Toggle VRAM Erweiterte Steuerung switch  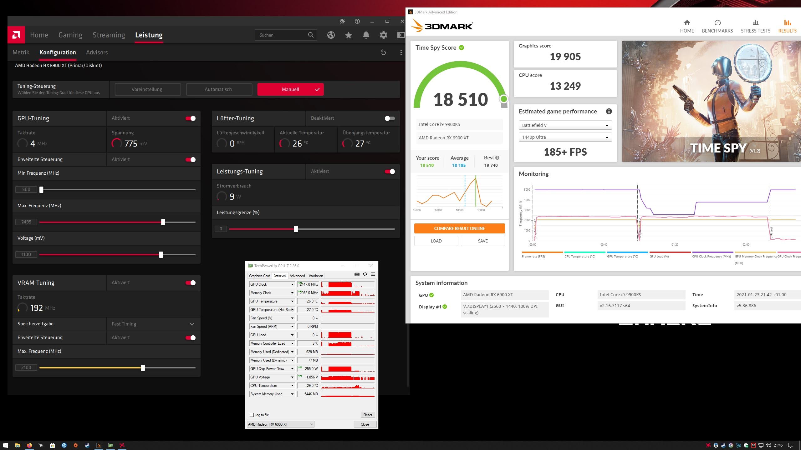click(191, 338)
